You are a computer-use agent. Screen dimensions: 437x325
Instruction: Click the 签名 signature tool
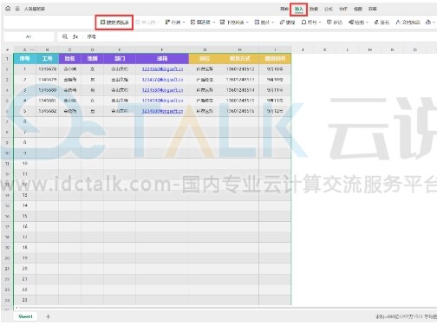point(382,23)
